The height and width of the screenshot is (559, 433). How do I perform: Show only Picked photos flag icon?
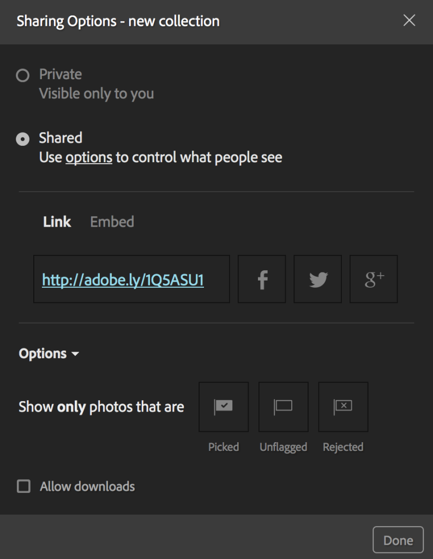[224, 407]
